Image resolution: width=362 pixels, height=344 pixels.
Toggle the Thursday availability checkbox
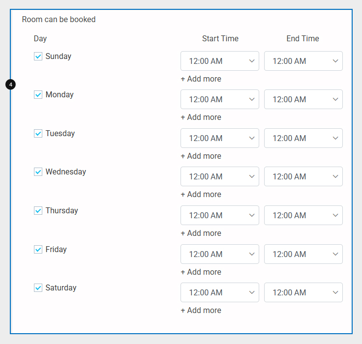pyautogui.click(x=38, y=211)
